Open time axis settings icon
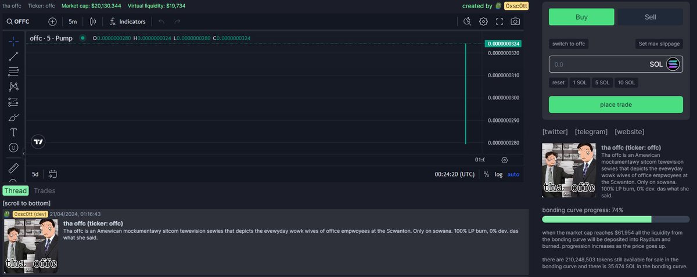Viewport: 697px width, 277px height. [504, 160]
